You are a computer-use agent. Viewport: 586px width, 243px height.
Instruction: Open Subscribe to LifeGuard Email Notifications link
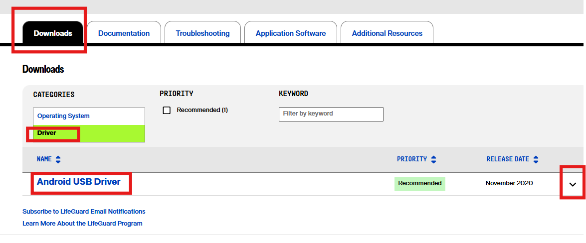click(x=84, y=212)
